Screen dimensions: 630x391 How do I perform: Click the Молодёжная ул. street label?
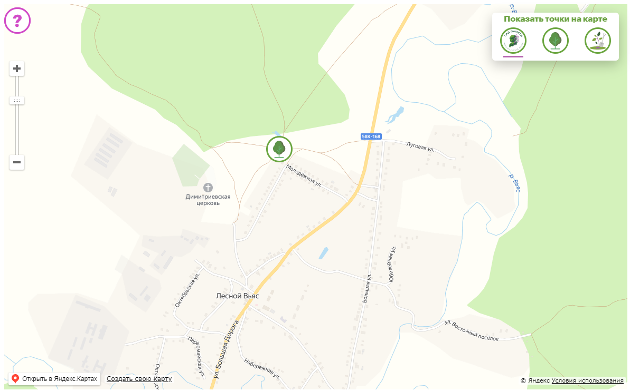pos(304,175)
